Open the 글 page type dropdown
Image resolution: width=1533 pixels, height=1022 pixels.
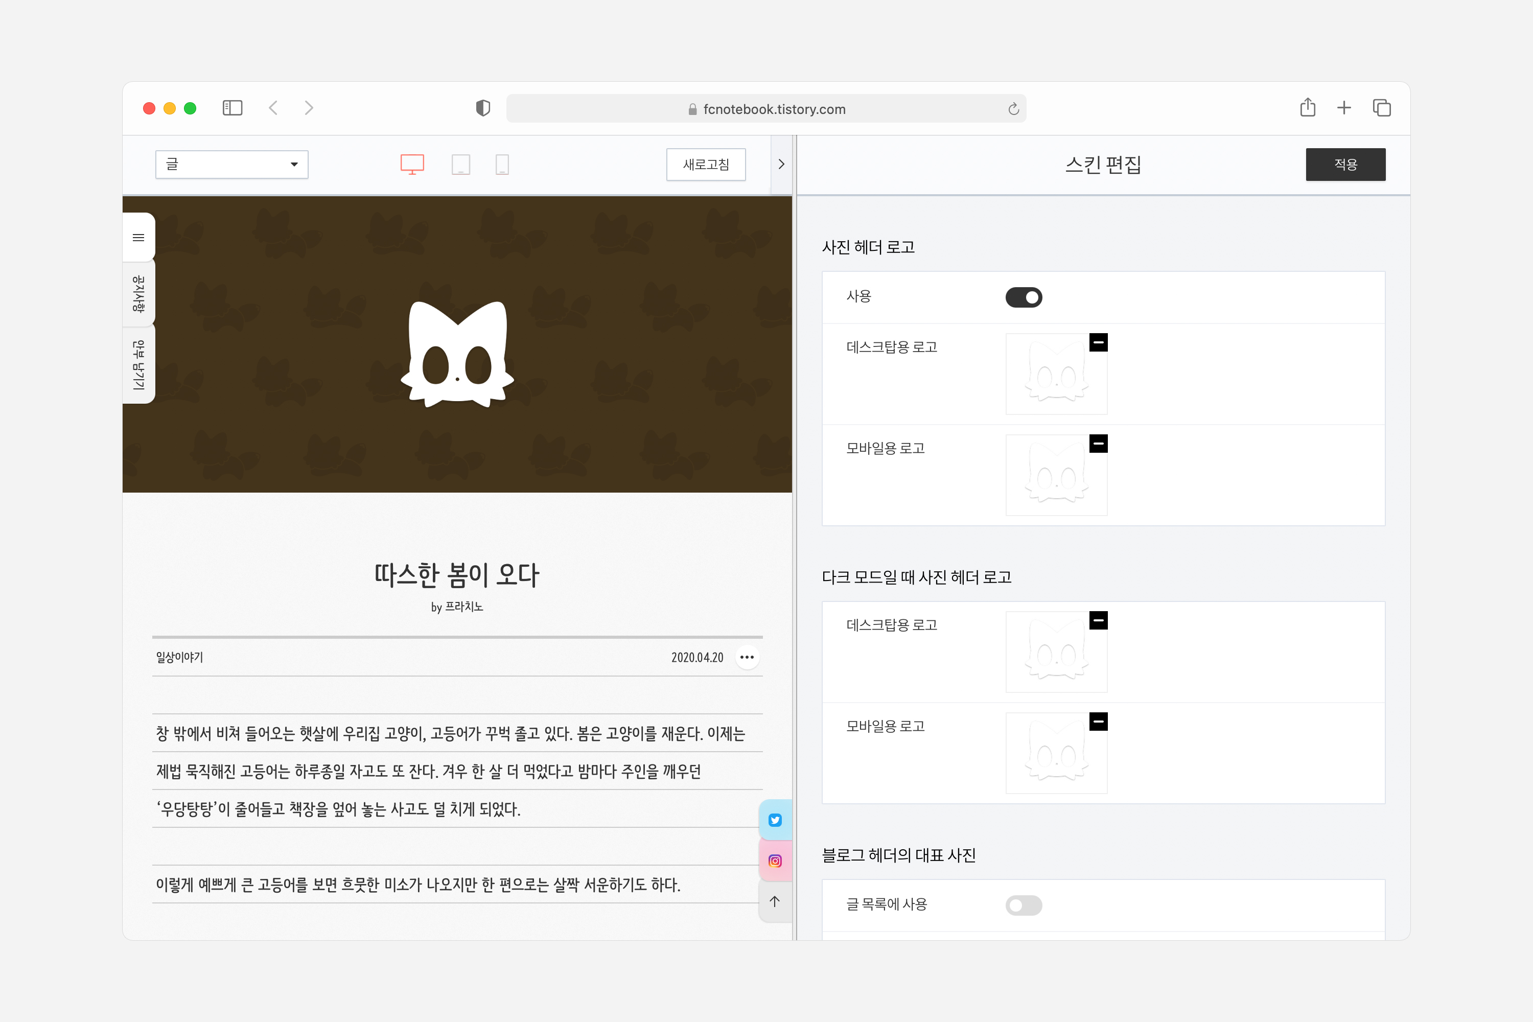pos(231,164)
